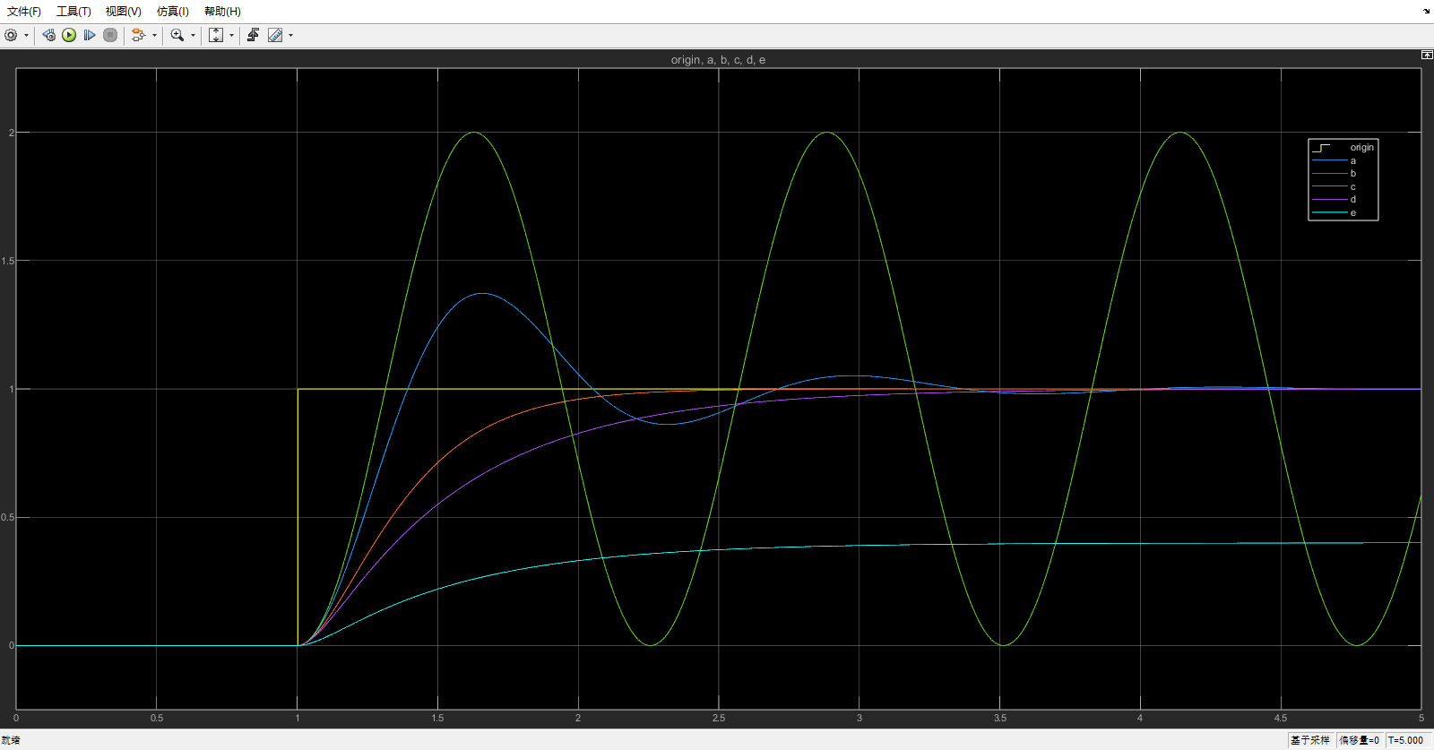Viewport: 1434px width, 750px height.
Task: Click the 1.5 tick label on the vertical axis
Action: click(8, 261)
